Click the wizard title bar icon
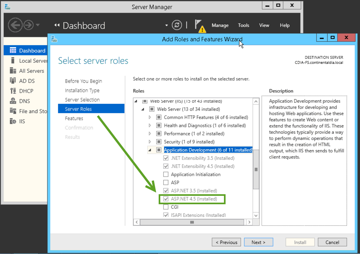Screen dimensions: 360x254 (54, 39)
